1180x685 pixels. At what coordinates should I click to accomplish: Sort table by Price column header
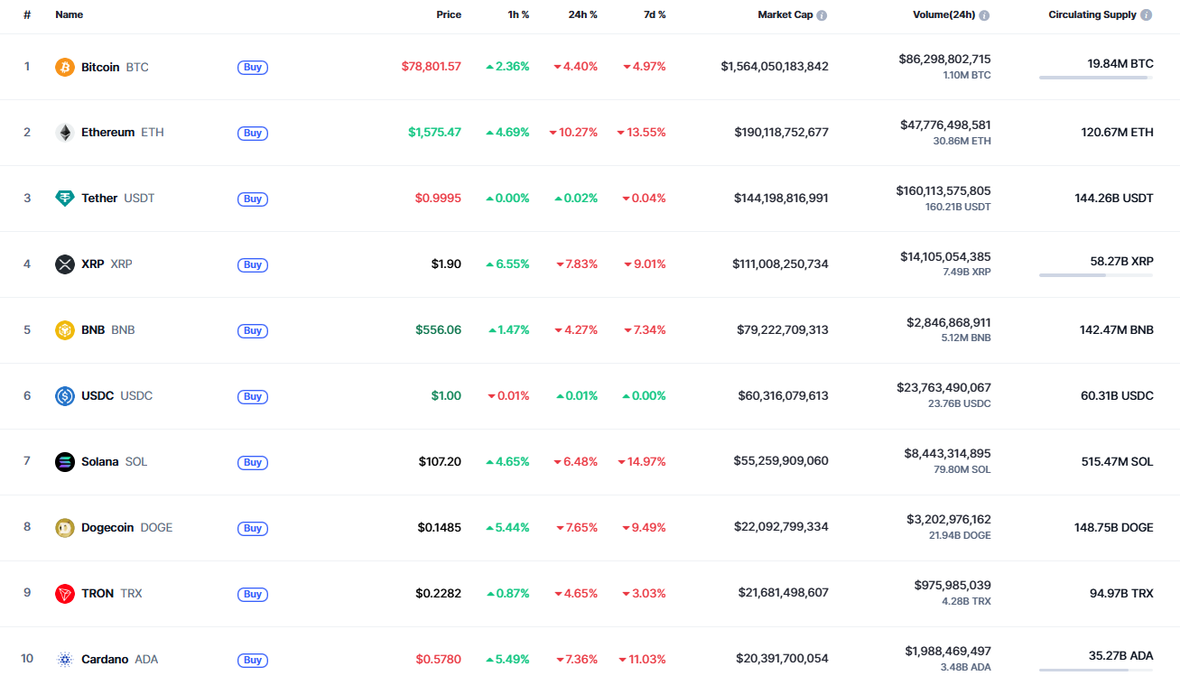click(x=449, y=15)
